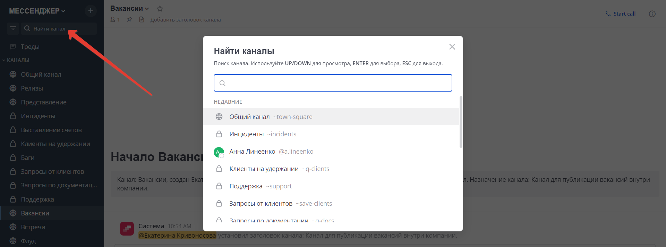Image resolution: width=666 pixels, height=247 pixels.
Task: Open the sidebar channel filter icon
Action: (13, 28)
